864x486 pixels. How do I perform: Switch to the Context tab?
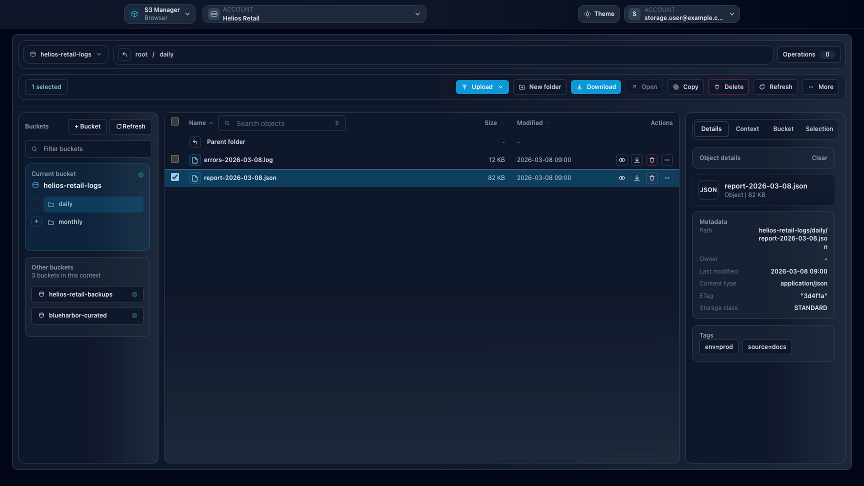click(x=747, y=129)
